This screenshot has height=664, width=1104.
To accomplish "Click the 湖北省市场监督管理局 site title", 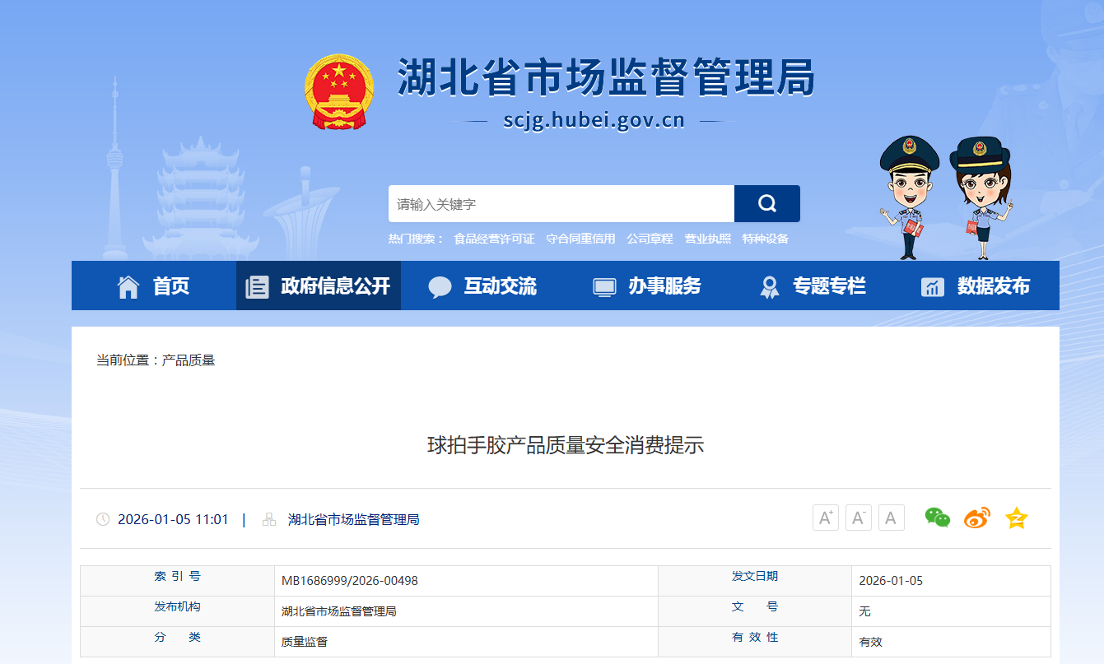I will (606, 78).
